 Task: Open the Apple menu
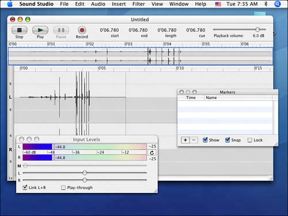[10, 4]
